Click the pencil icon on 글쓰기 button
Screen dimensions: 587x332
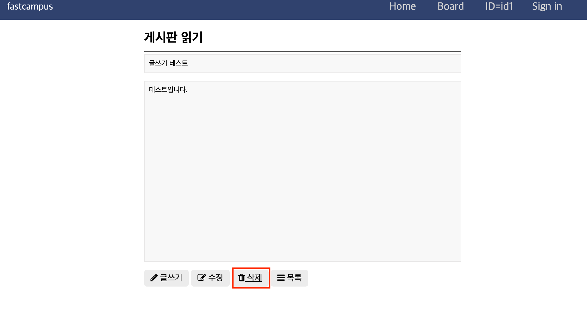click(x=154, y=278)
